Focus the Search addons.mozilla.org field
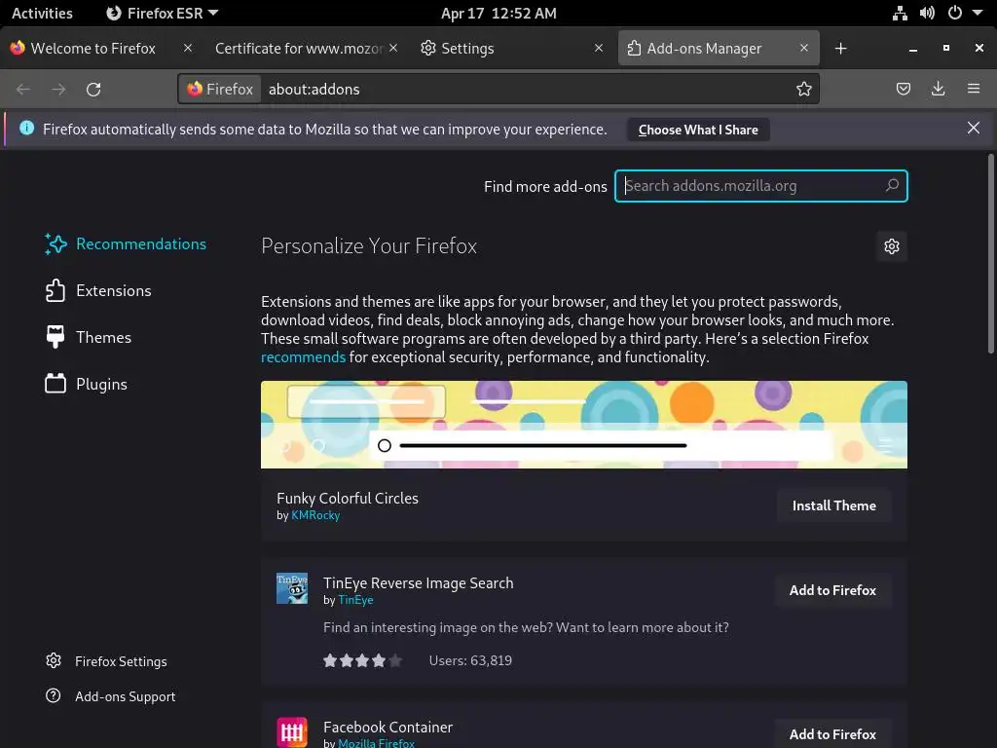This screenshot has height=748, width=997. pyautogui.click(x=760, y=186)
